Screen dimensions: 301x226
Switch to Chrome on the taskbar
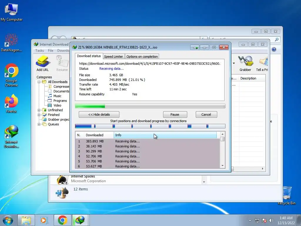(62, 220)
